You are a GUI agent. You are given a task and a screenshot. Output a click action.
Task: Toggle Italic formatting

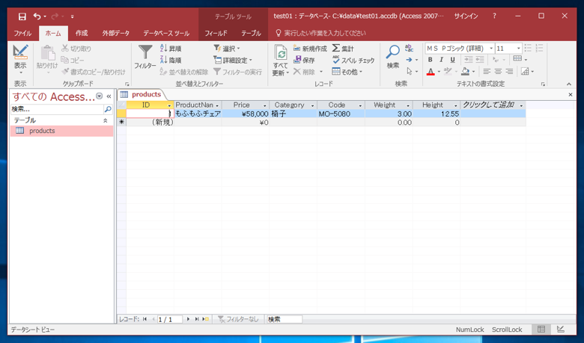[x=441, y=60]
